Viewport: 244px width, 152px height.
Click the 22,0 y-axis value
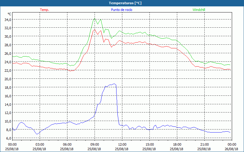(8, 71)
